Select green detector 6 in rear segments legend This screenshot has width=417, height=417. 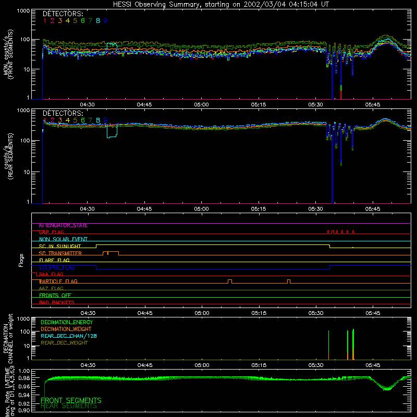click(83, 120)
